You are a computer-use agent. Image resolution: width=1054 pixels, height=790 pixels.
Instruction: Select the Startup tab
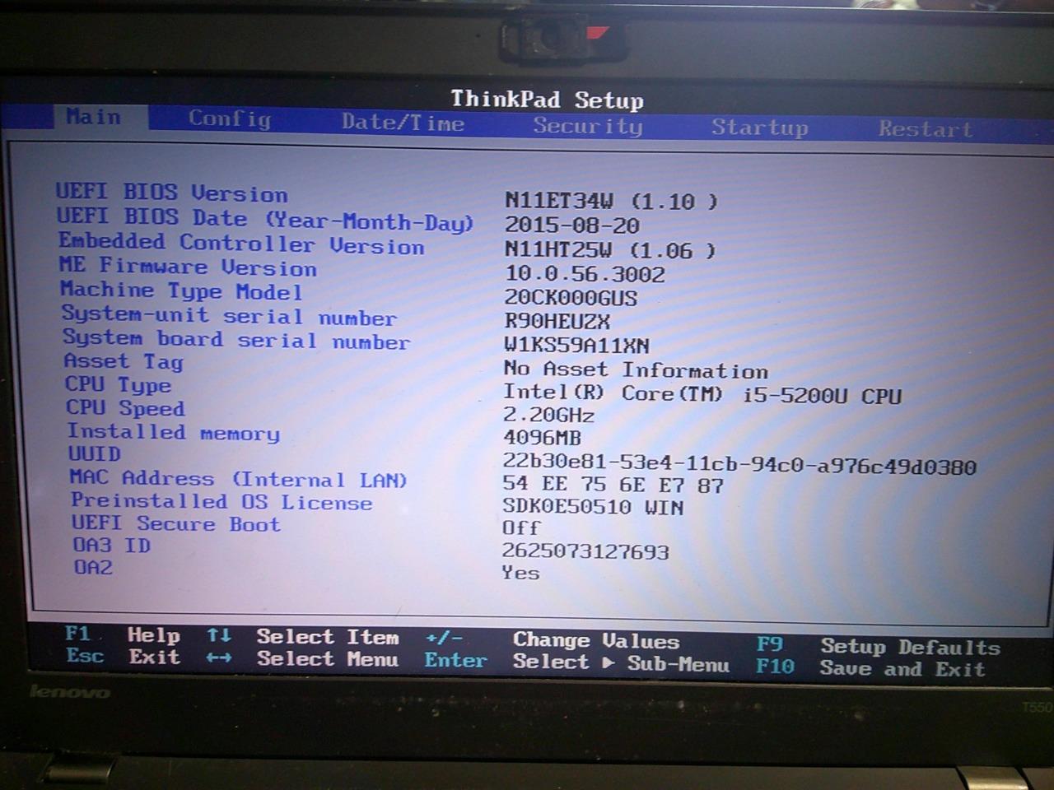tap(759, 128)
